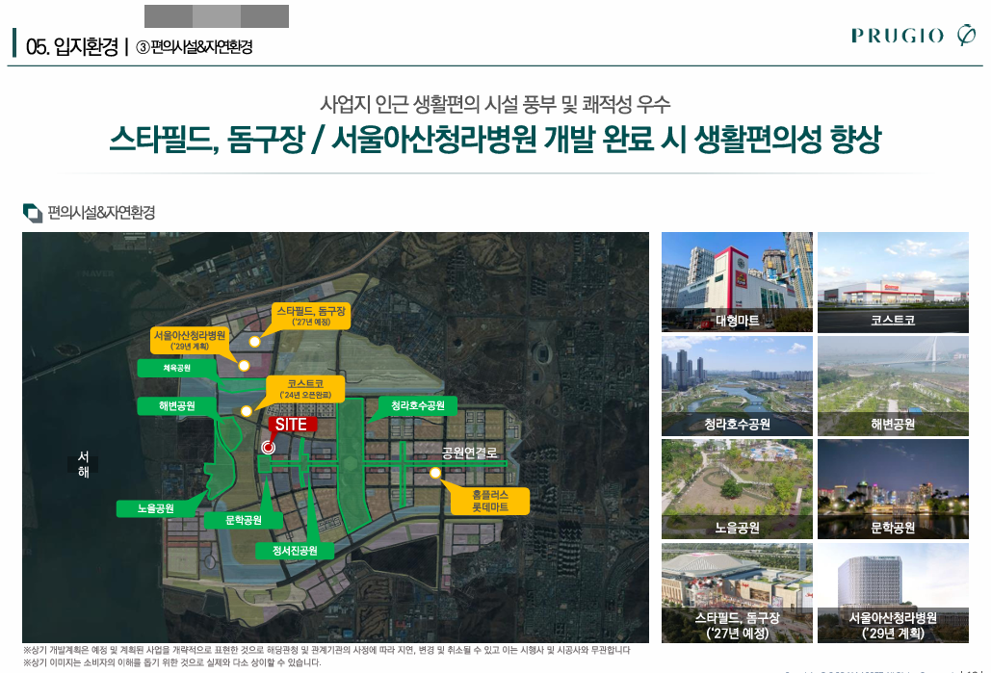Open the 대형마트 photo thumbnail
This screenshot has height=673, width=991.
click(x=737, y=282)
